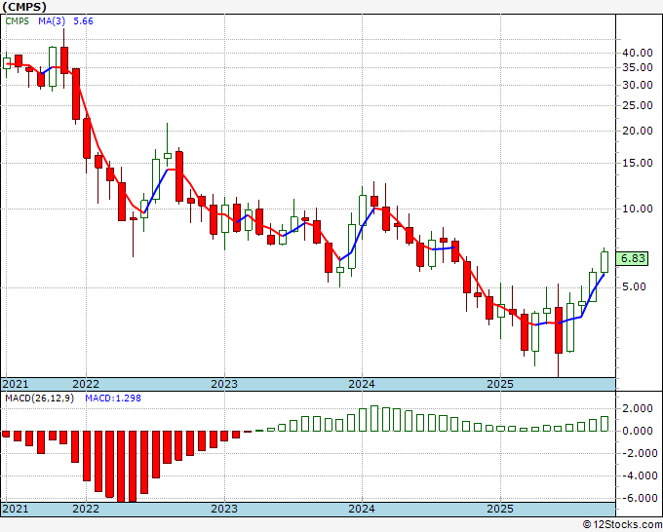Click the 15.00 price axis label
The image size is (663, 532).
point(638,163)
